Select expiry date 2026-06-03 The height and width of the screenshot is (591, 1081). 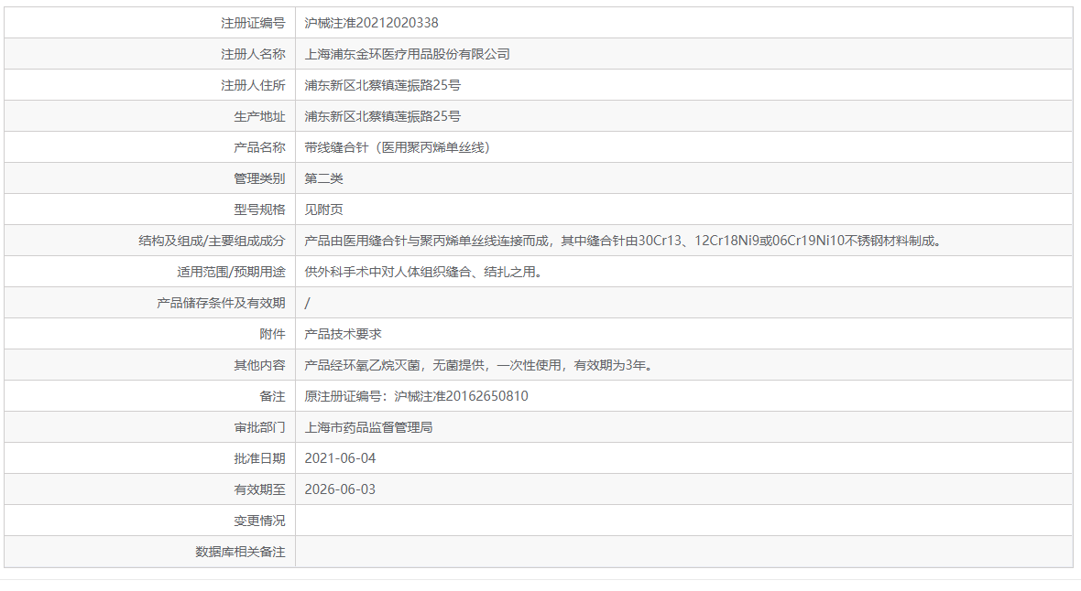pos(340,489)
